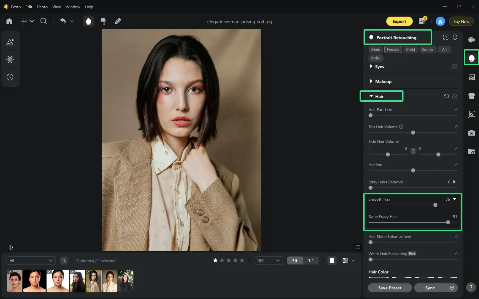Select the Hand pan tool
The height and width of the screenshot is (299, 479).
click(x=88, y=21)
